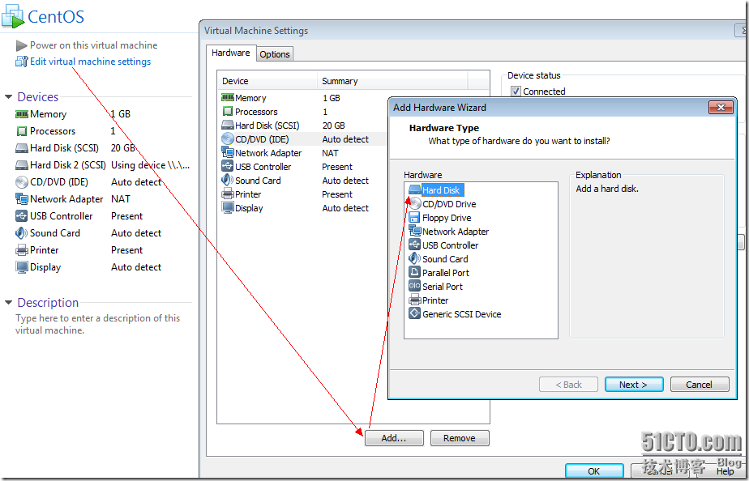The width and height of the screenshot is (749, 481).
Task: Switch to the Options tab
Action: pos(275,54)
